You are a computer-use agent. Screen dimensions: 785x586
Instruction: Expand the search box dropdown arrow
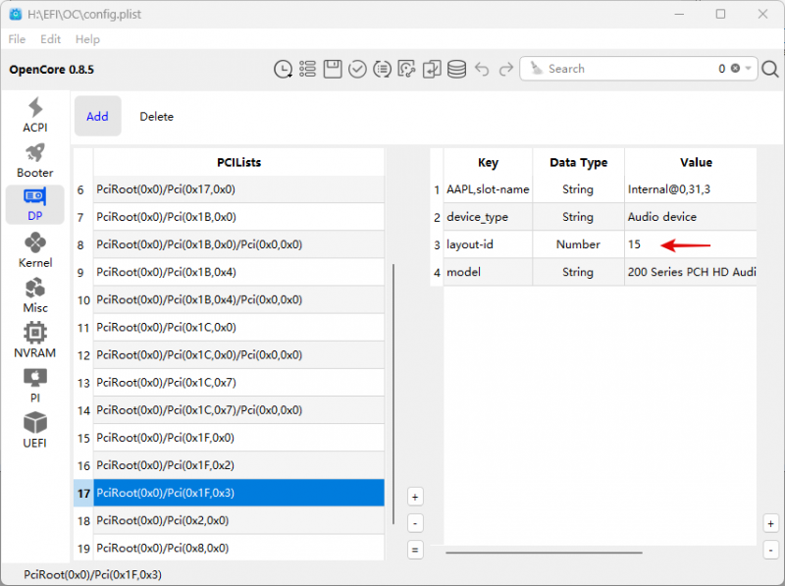(x=749, y=69)
